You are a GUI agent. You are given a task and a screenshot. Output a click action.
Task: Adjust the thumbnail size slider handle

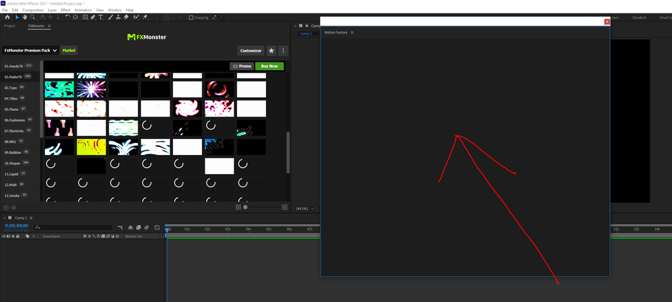coord(245,207)
